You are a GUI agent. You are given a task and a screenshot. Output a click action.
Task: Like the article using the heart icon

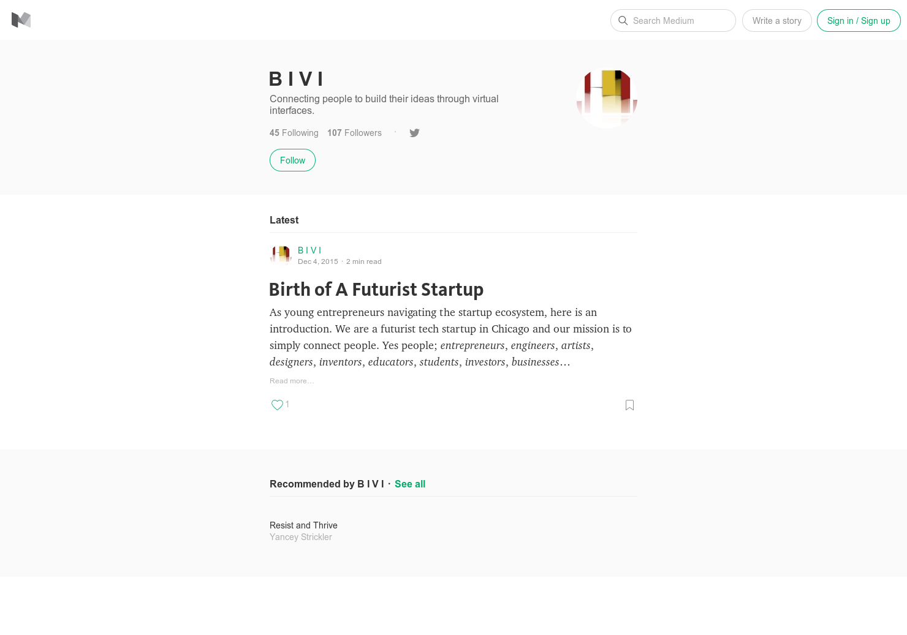(277, 405)
